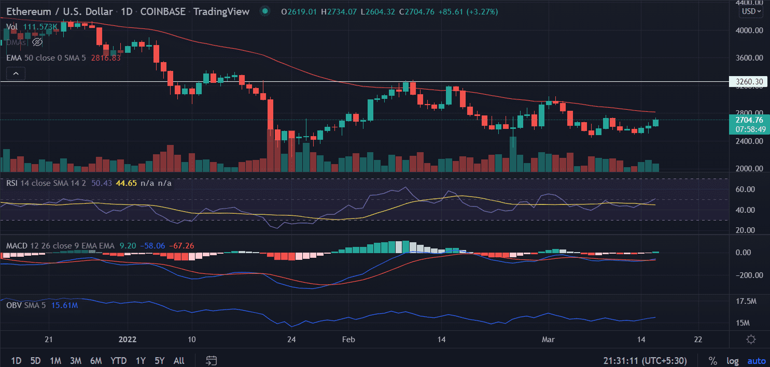Click the EMA value 2816.83

(x=105, y=58)
